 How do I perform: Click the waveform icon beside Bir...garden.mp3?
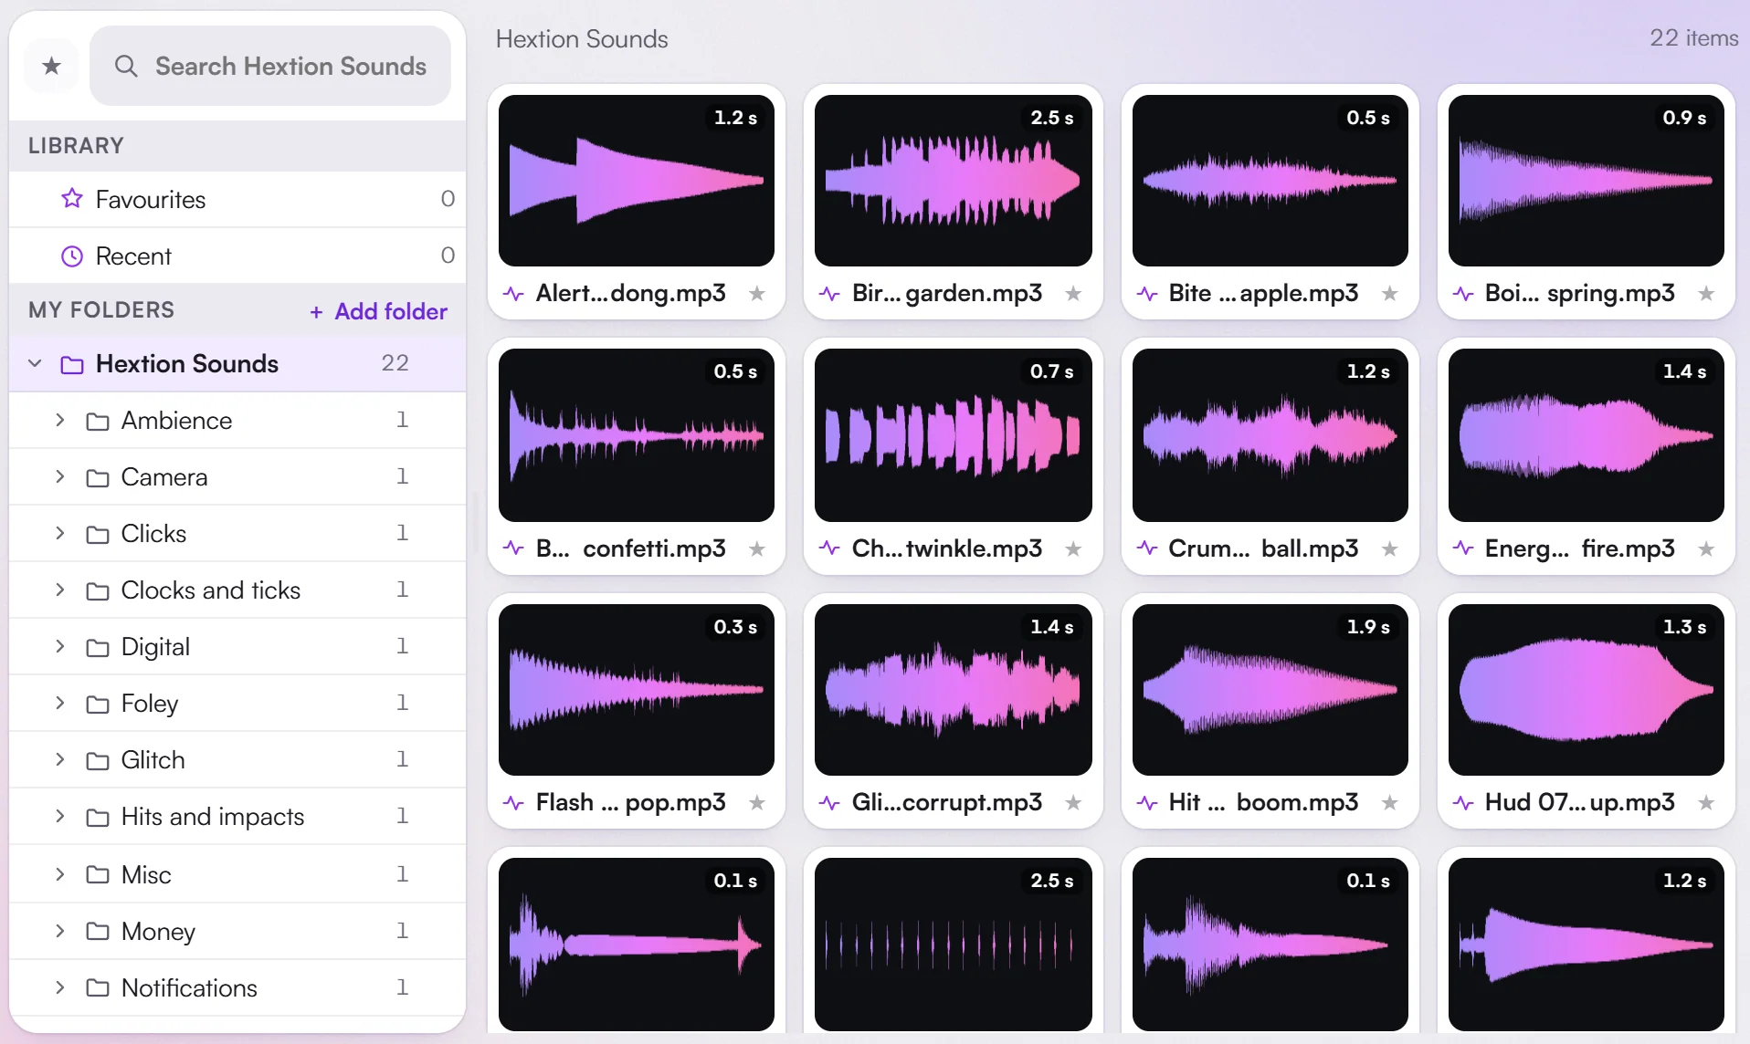click(829, 294)
